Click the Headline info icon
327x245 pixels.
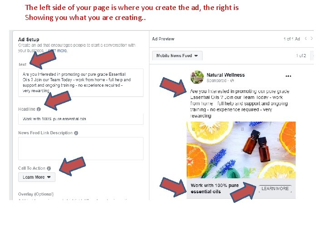39,109
